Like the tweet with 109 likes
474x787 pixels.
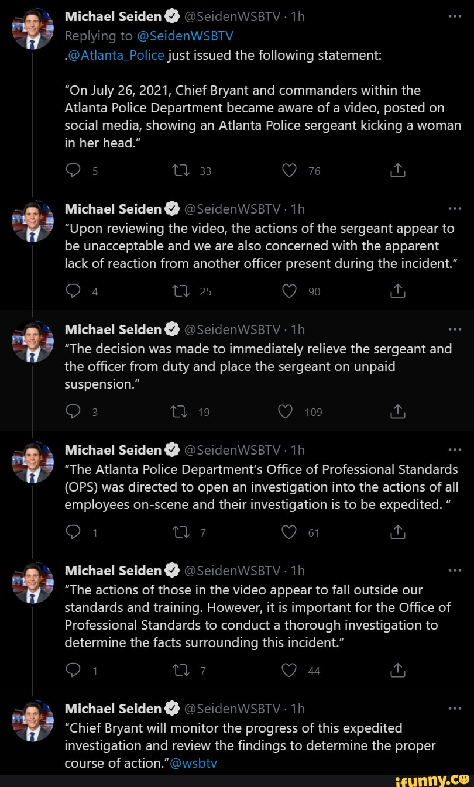coord(285,411)
